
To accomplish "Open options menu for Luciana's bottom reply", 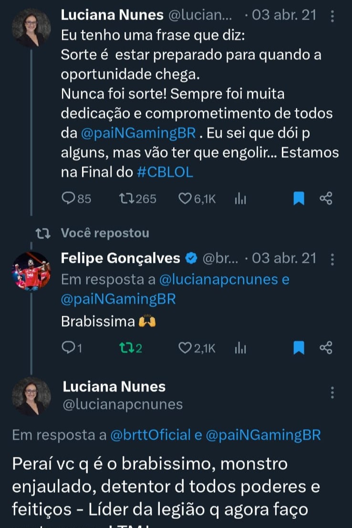I will tap(332, 393).
